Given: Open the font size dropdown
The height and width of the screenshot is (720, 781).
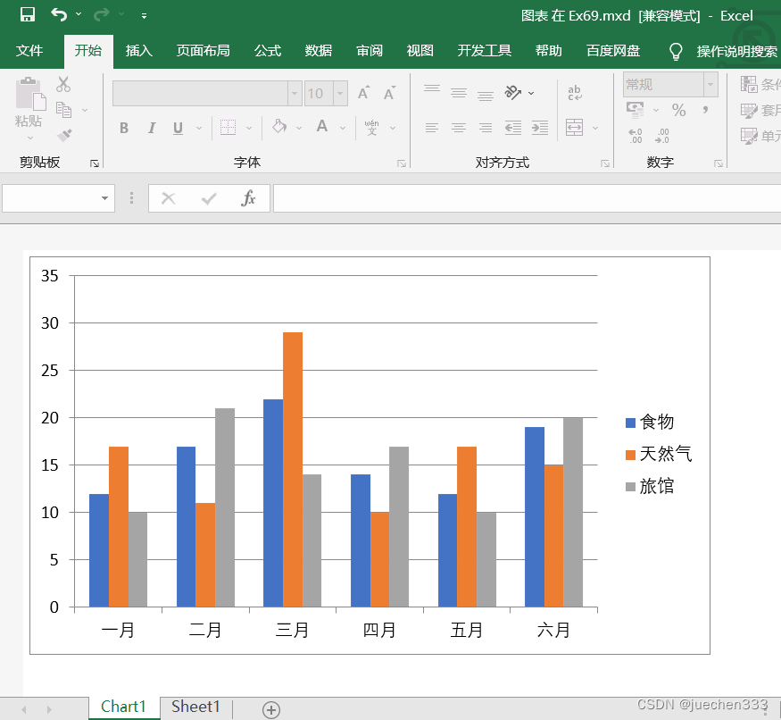Looking at the screenshot, I should (x=340, y=93).
